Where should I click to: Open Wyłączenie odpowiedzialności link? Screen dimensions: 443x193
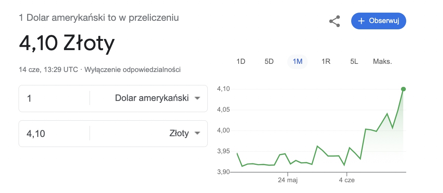(x=133, y=69)
